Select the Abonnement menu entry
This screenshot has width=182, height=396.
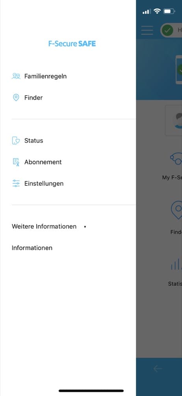pyautogui.click(x=43, y=162)
